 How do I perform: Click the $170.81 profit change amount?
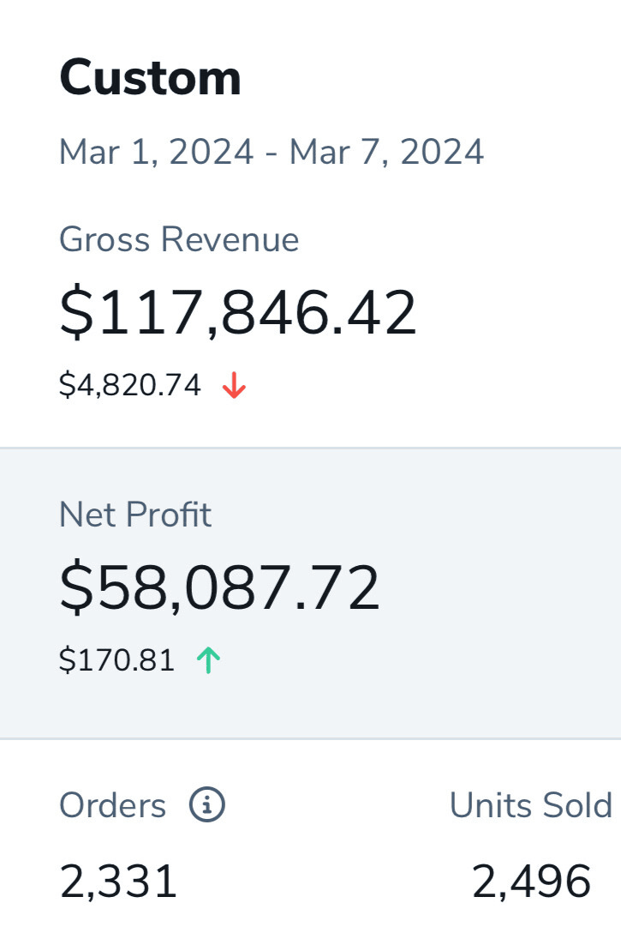(116, 660)
